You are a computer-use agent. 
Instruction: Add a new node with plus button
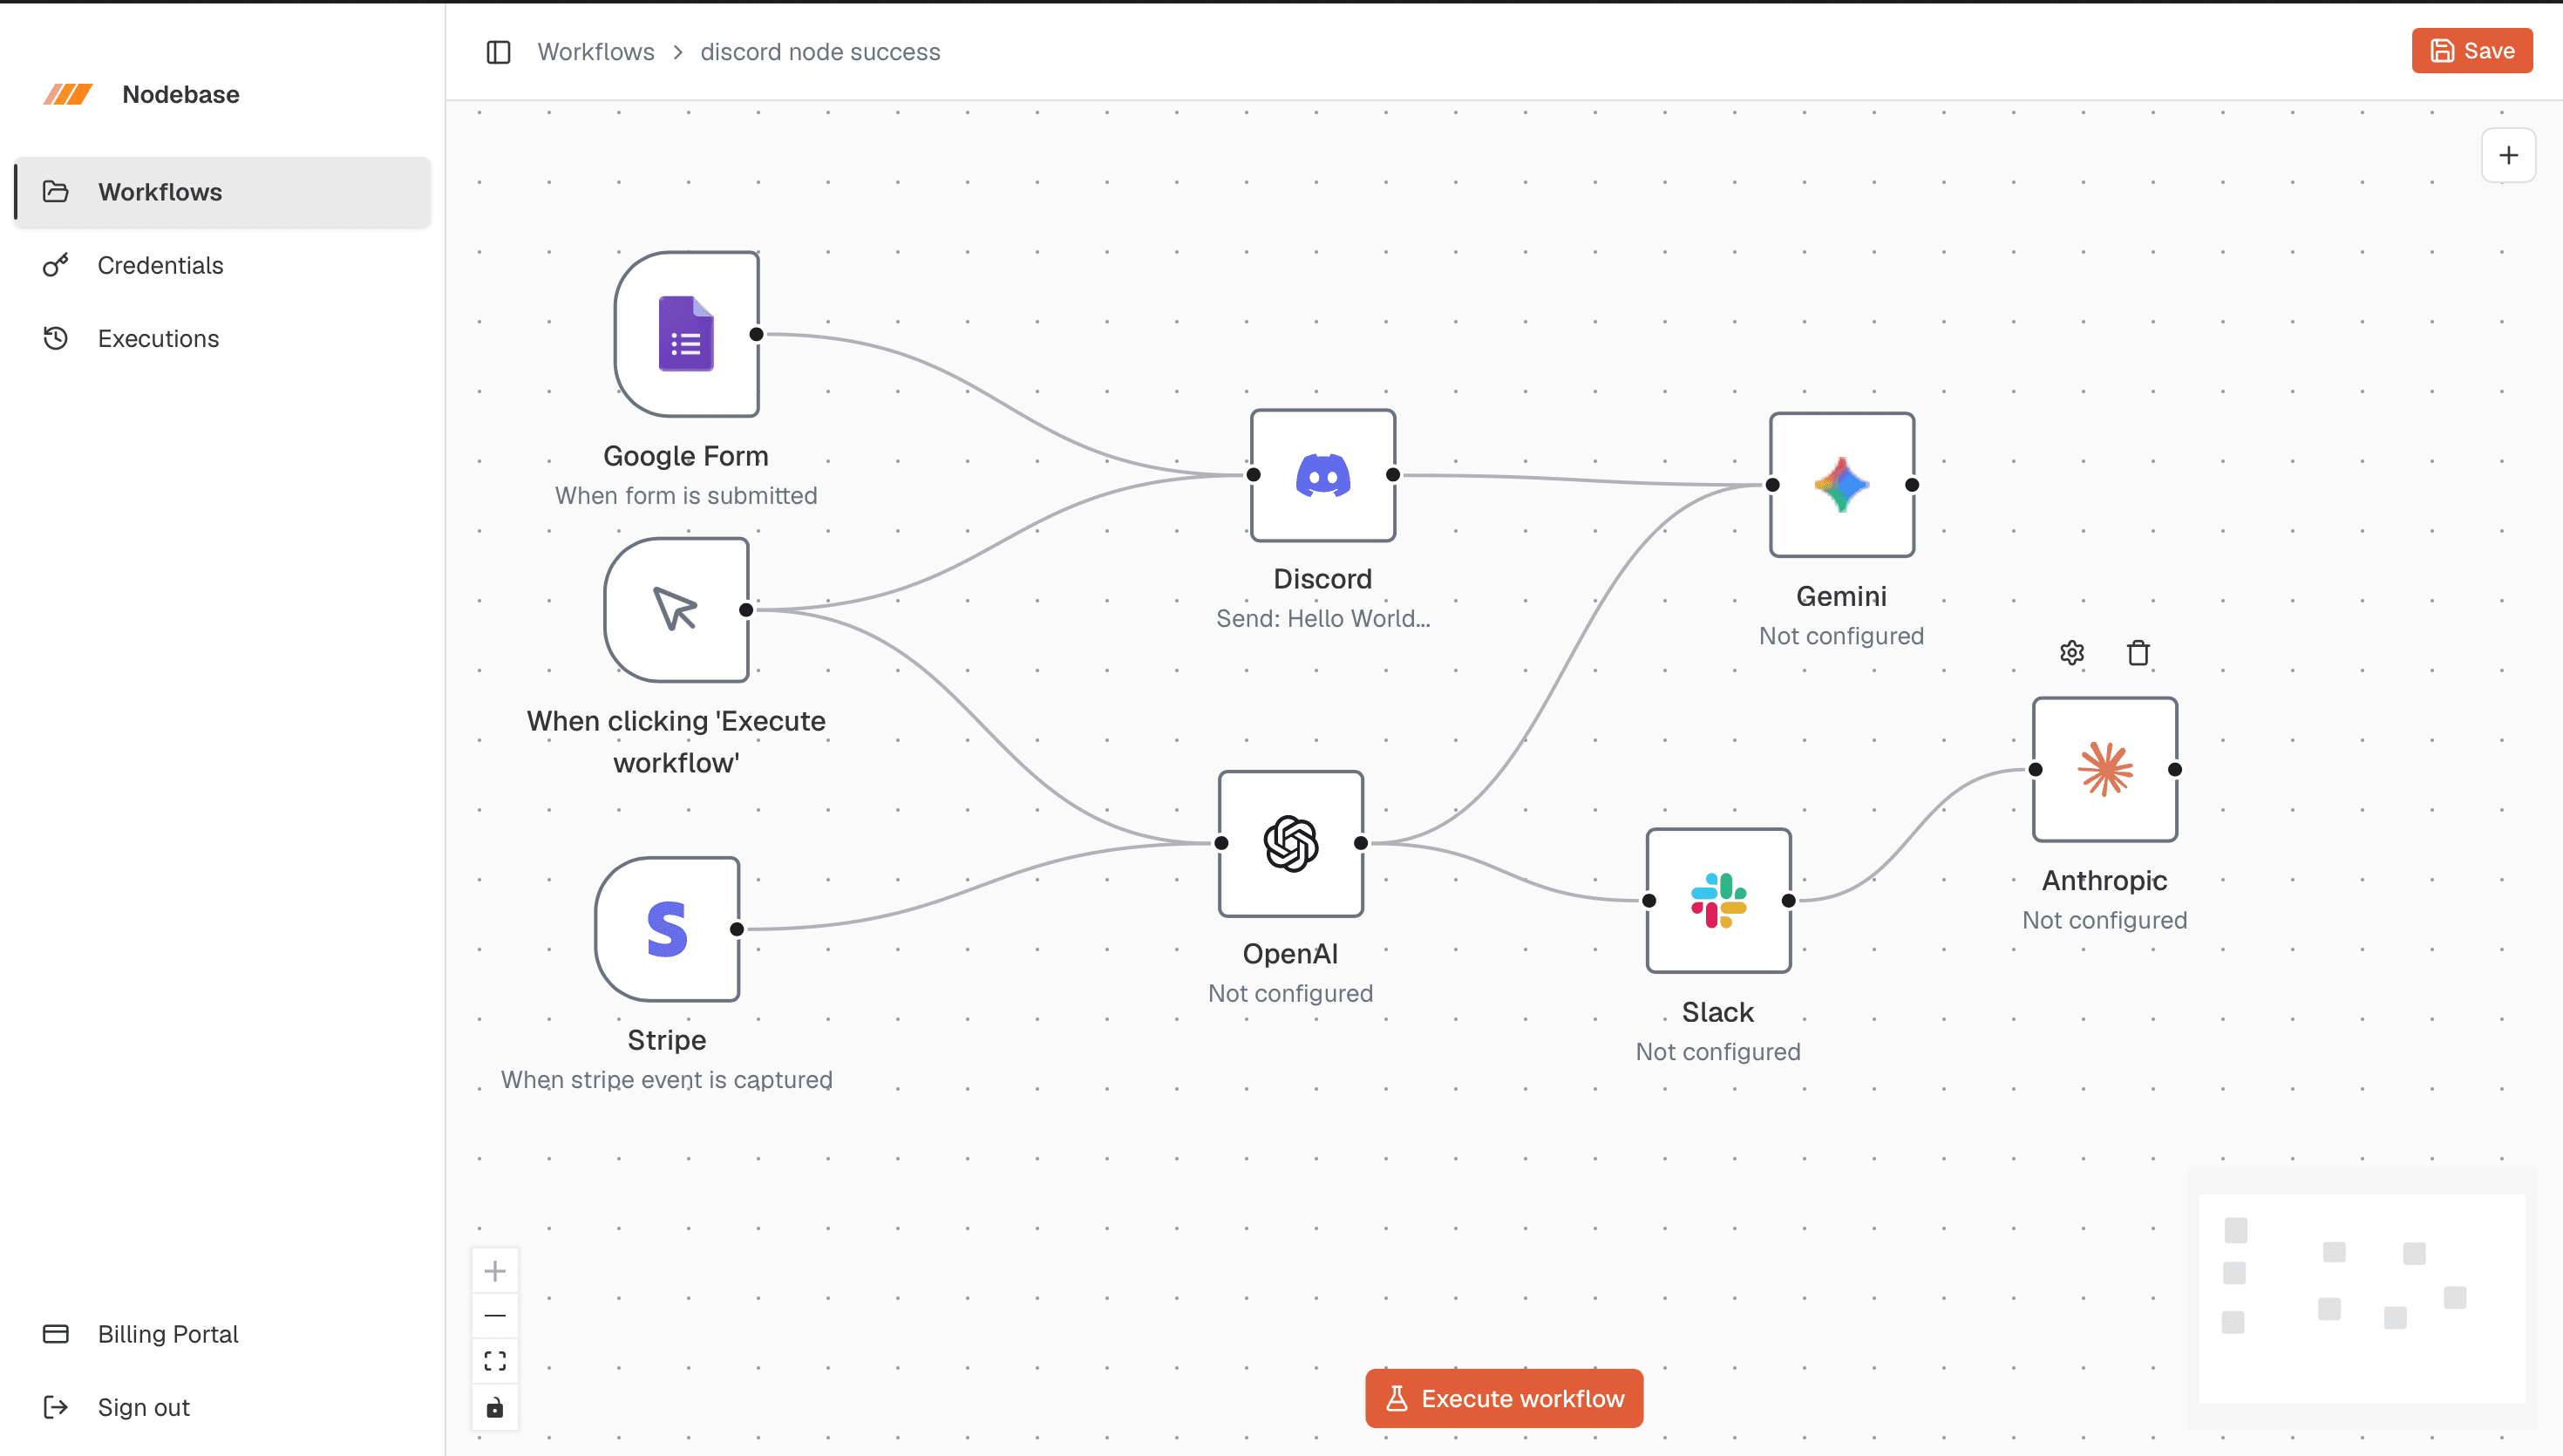pyautogui.click(x=2508, y=155)
